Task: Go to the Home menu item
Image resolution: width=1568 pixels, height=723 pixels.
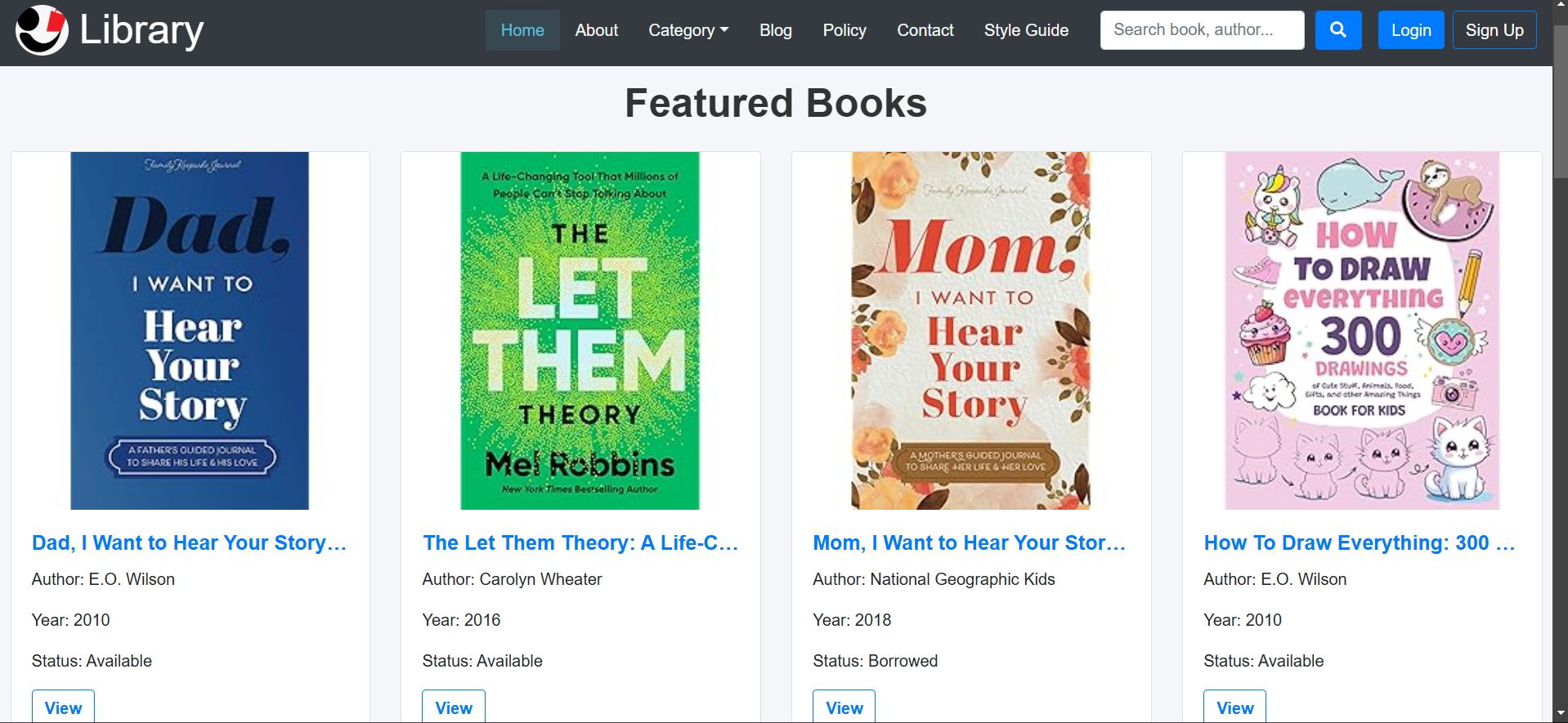Action: 522,30
